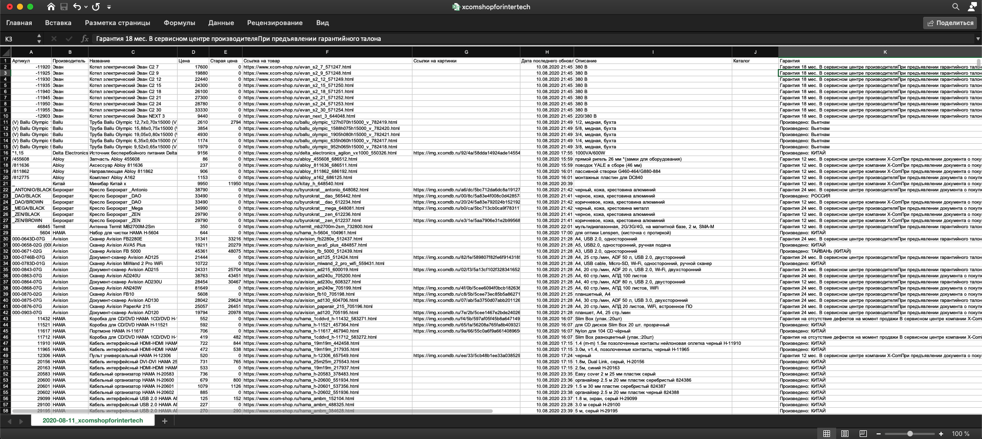
Task: Click cell Произведено: ТАЙВАНЬ (КИТАЙ)
Action: point(880,251)
